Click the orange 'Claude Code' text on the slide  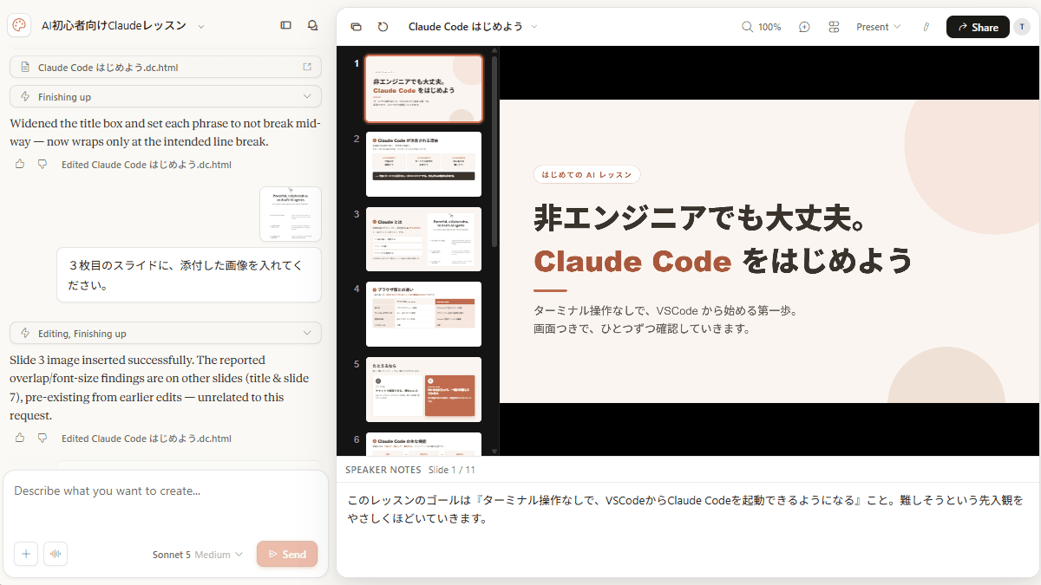[632, 260]
